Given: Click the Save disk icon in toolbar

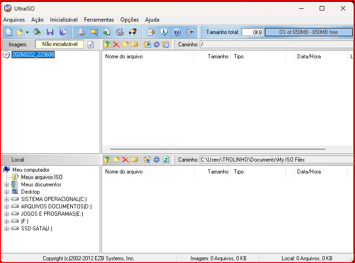Looking at the screenshot, I should (x=50, y=32).
